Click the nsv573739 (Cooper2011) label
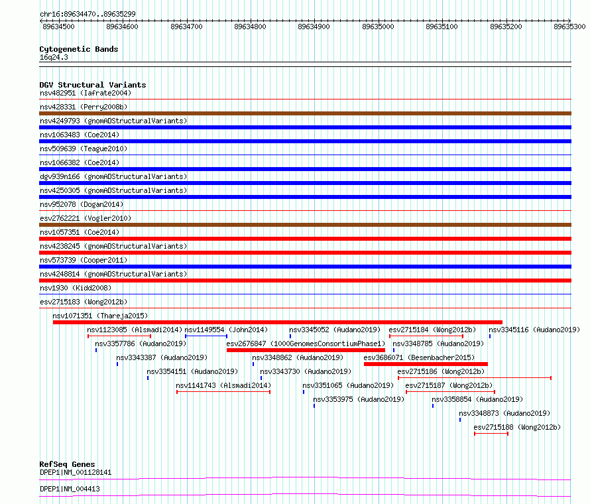This screenshot has width=590, height=504. click(x=84, y=260)
